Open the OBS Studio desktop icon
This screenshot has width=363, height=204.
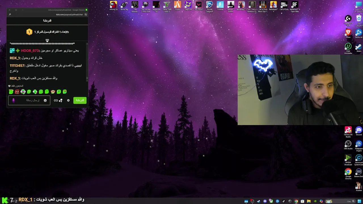(348, 145)
